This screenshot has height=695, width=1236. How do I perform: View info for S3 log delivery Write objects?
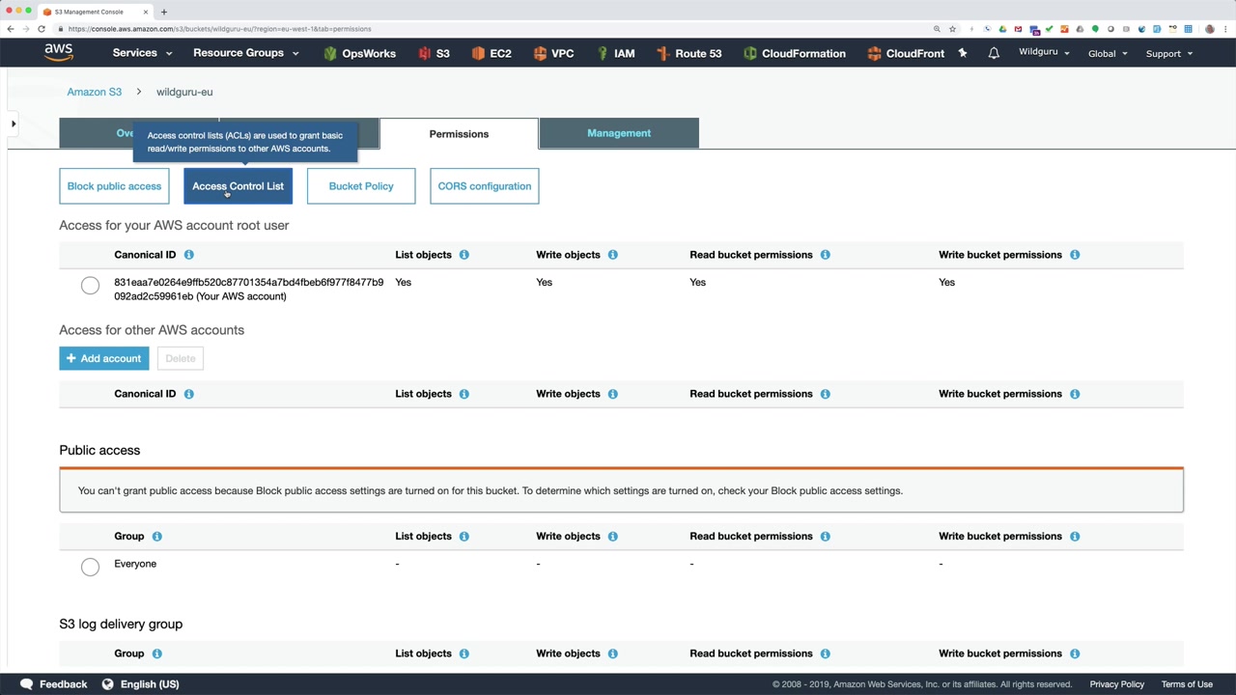tap(613, 653)
